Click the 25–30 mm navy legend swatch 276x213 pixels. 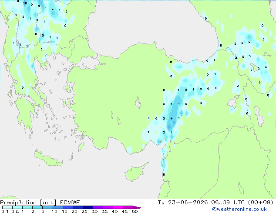click(x=88, y=207)
